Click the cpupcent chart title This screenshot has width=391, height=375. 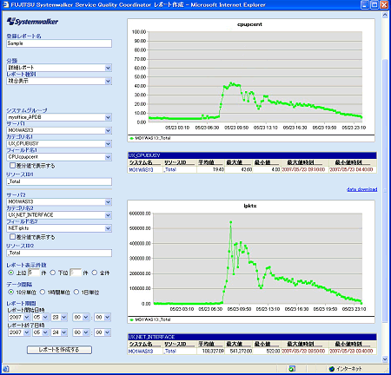249,24
